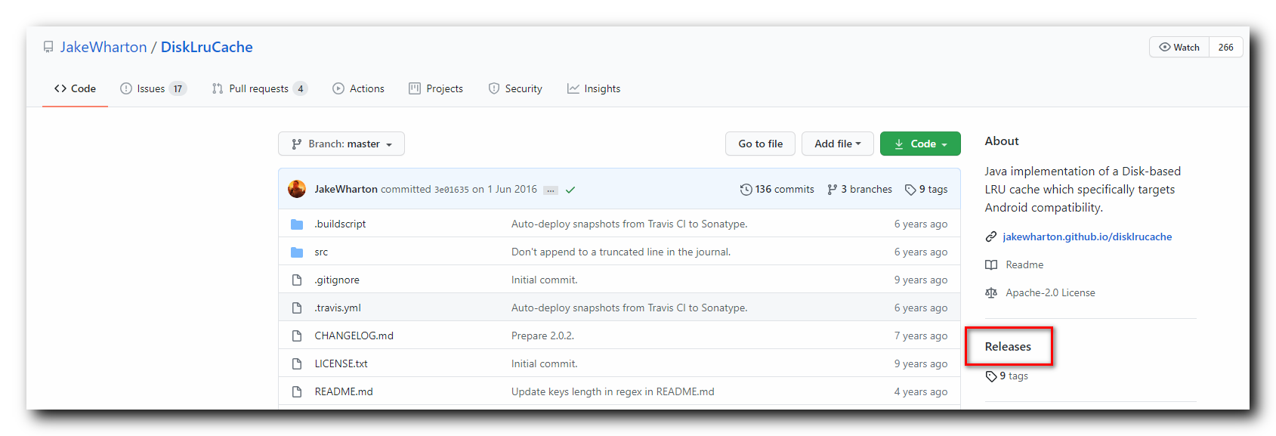Open the README.md file
1276x436 pixels.
344,391
